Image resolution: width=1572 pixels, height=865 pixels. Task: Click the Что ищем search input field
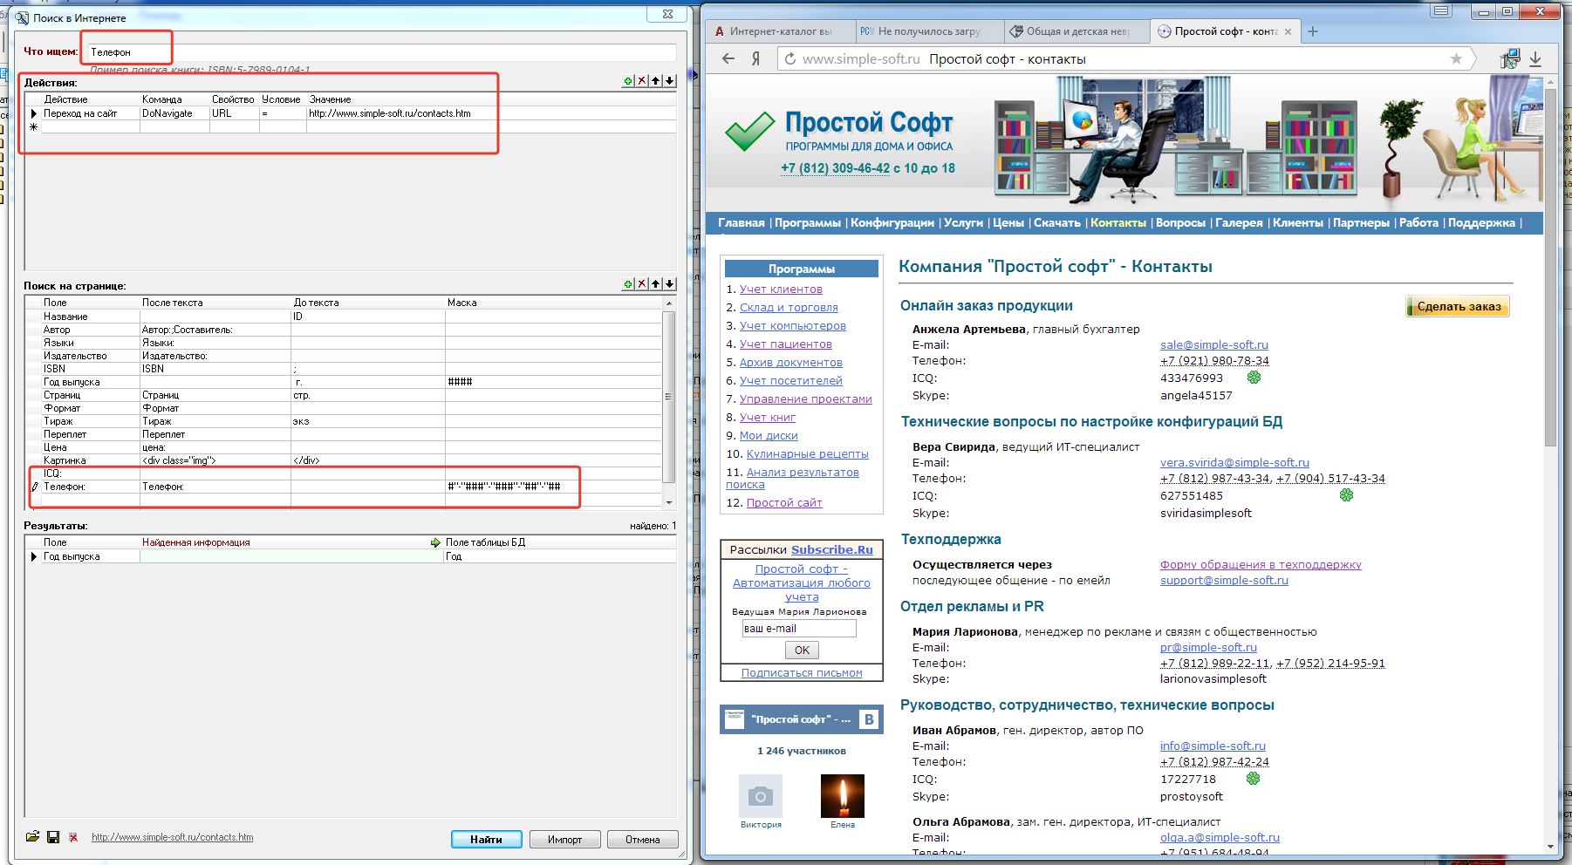[381, 52]
